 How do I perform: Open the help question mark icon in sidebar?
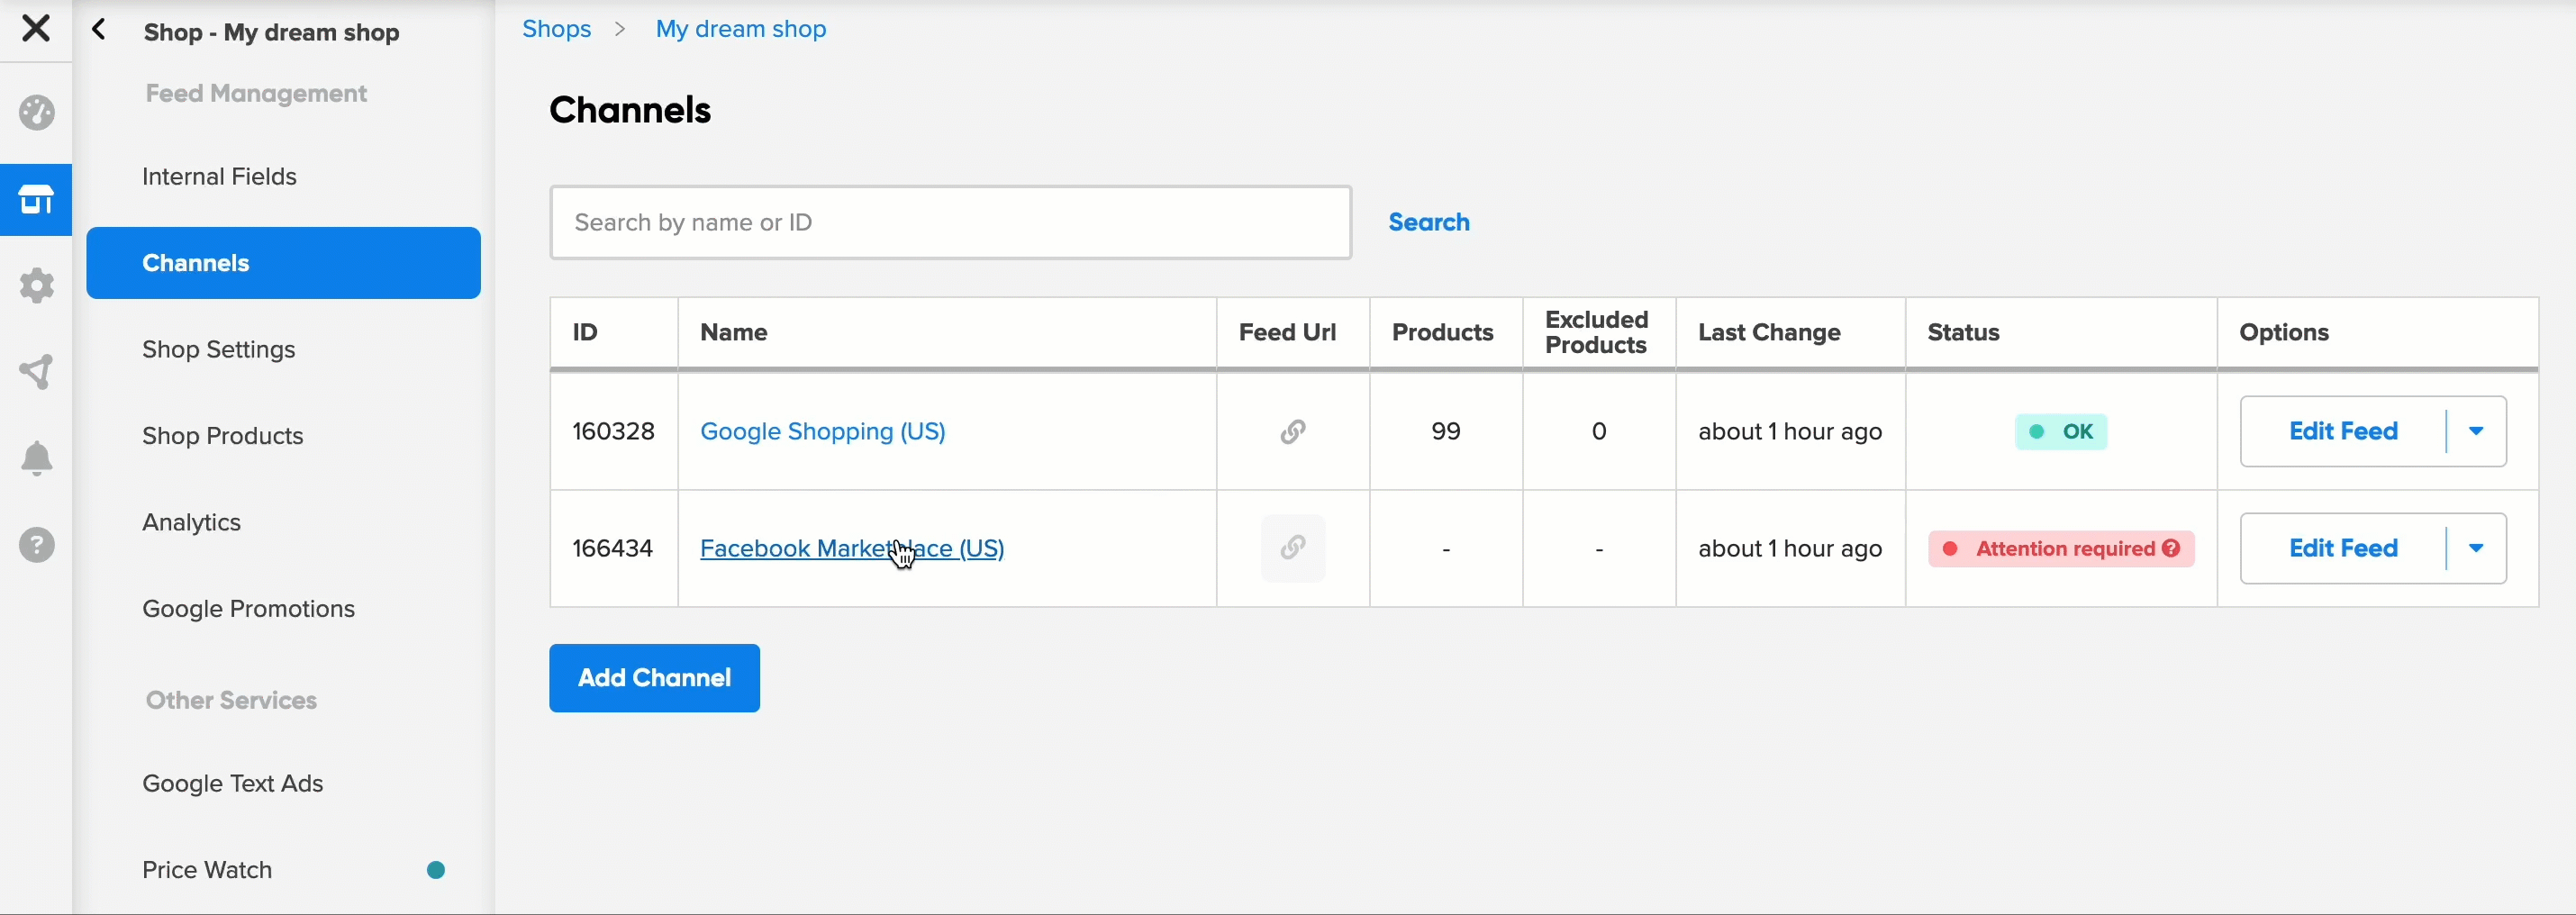37,545
